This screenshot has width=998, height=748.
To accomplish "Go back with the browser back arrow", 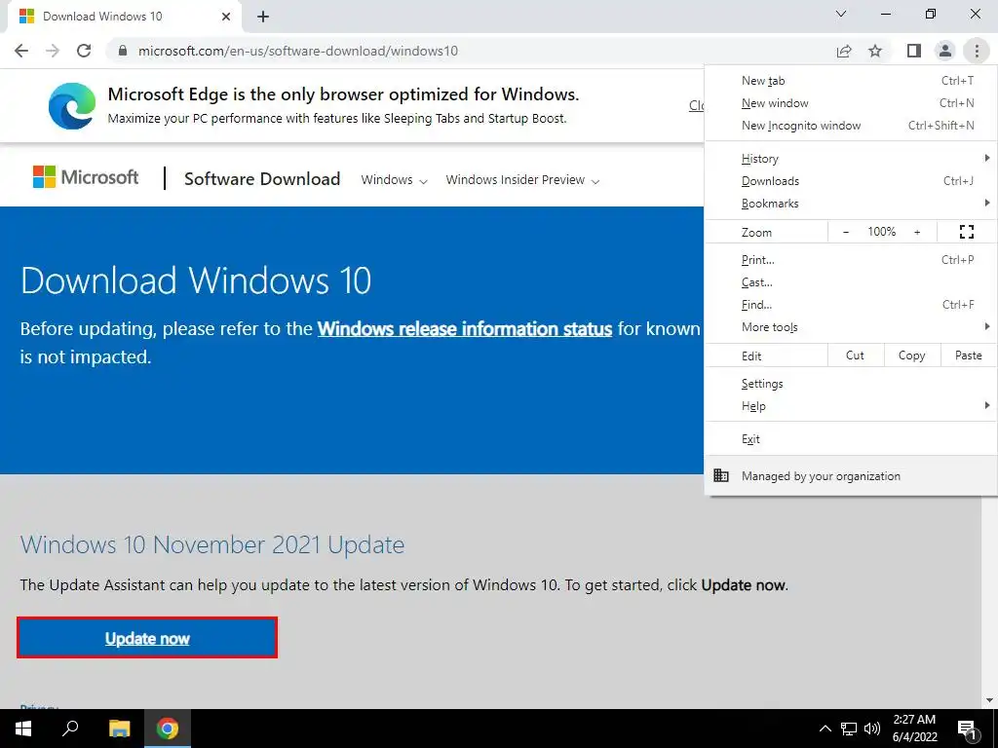I will (x=21, y=51).
